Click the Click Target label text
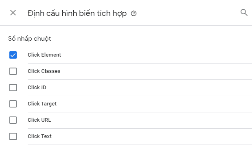 (42, 104)
